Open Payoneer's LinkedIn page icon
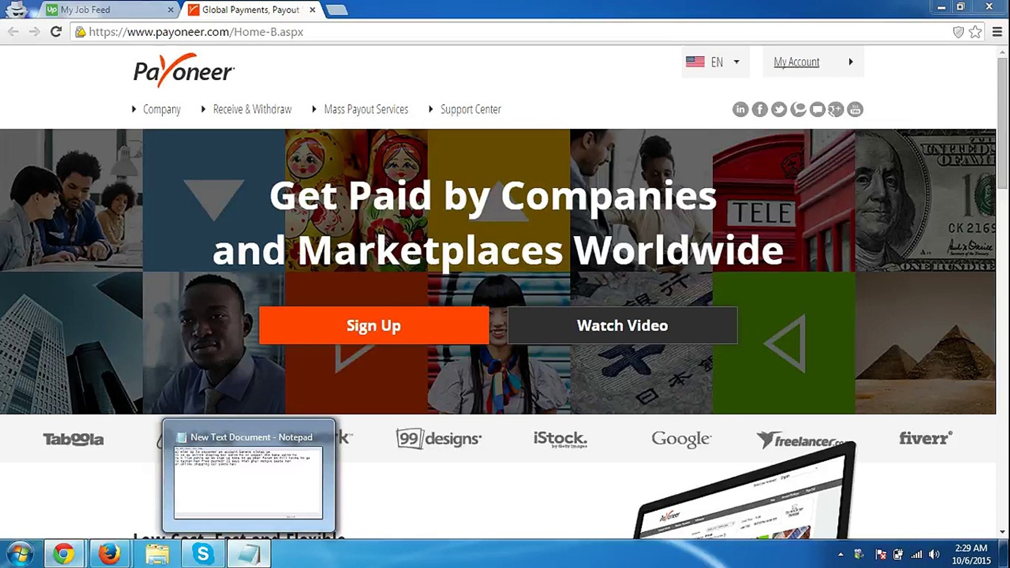Image resolution: width=1010 pixels, height=568 pixels. tap(741, 109)
